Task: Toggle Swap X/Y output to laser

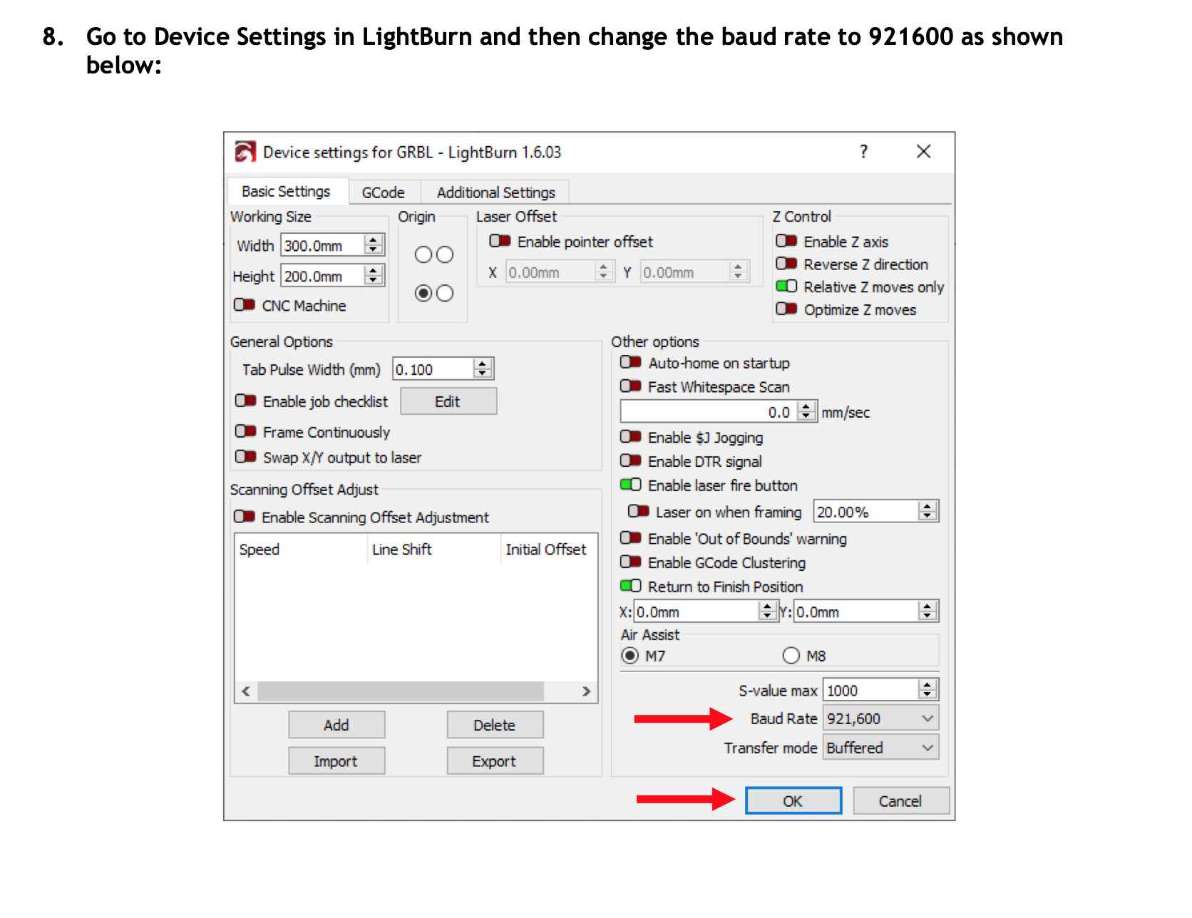Action: pos(246,456)
